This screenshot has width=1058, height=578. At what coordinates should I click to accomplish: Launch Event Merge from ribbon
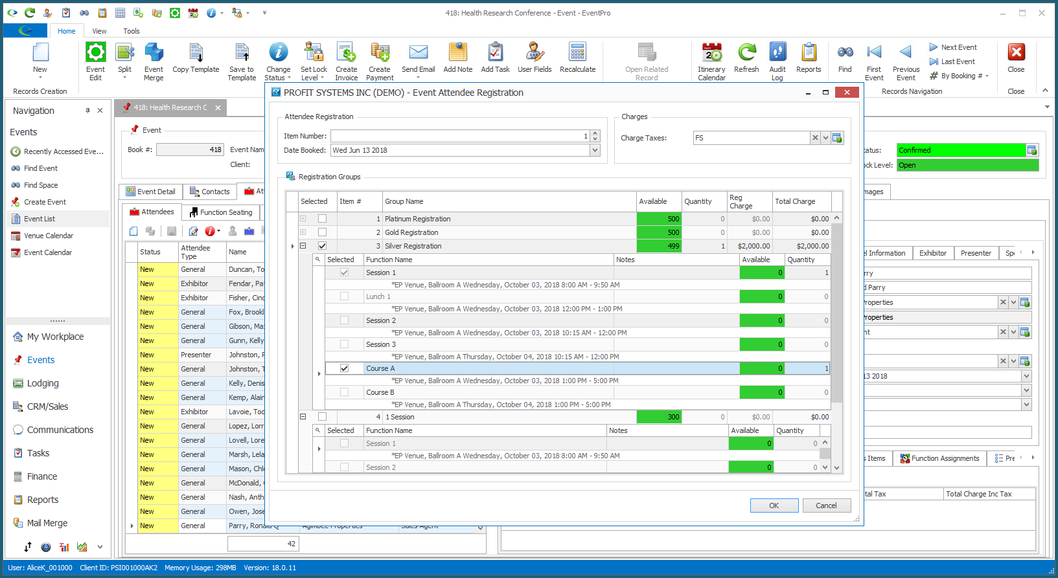click(154, 61)
